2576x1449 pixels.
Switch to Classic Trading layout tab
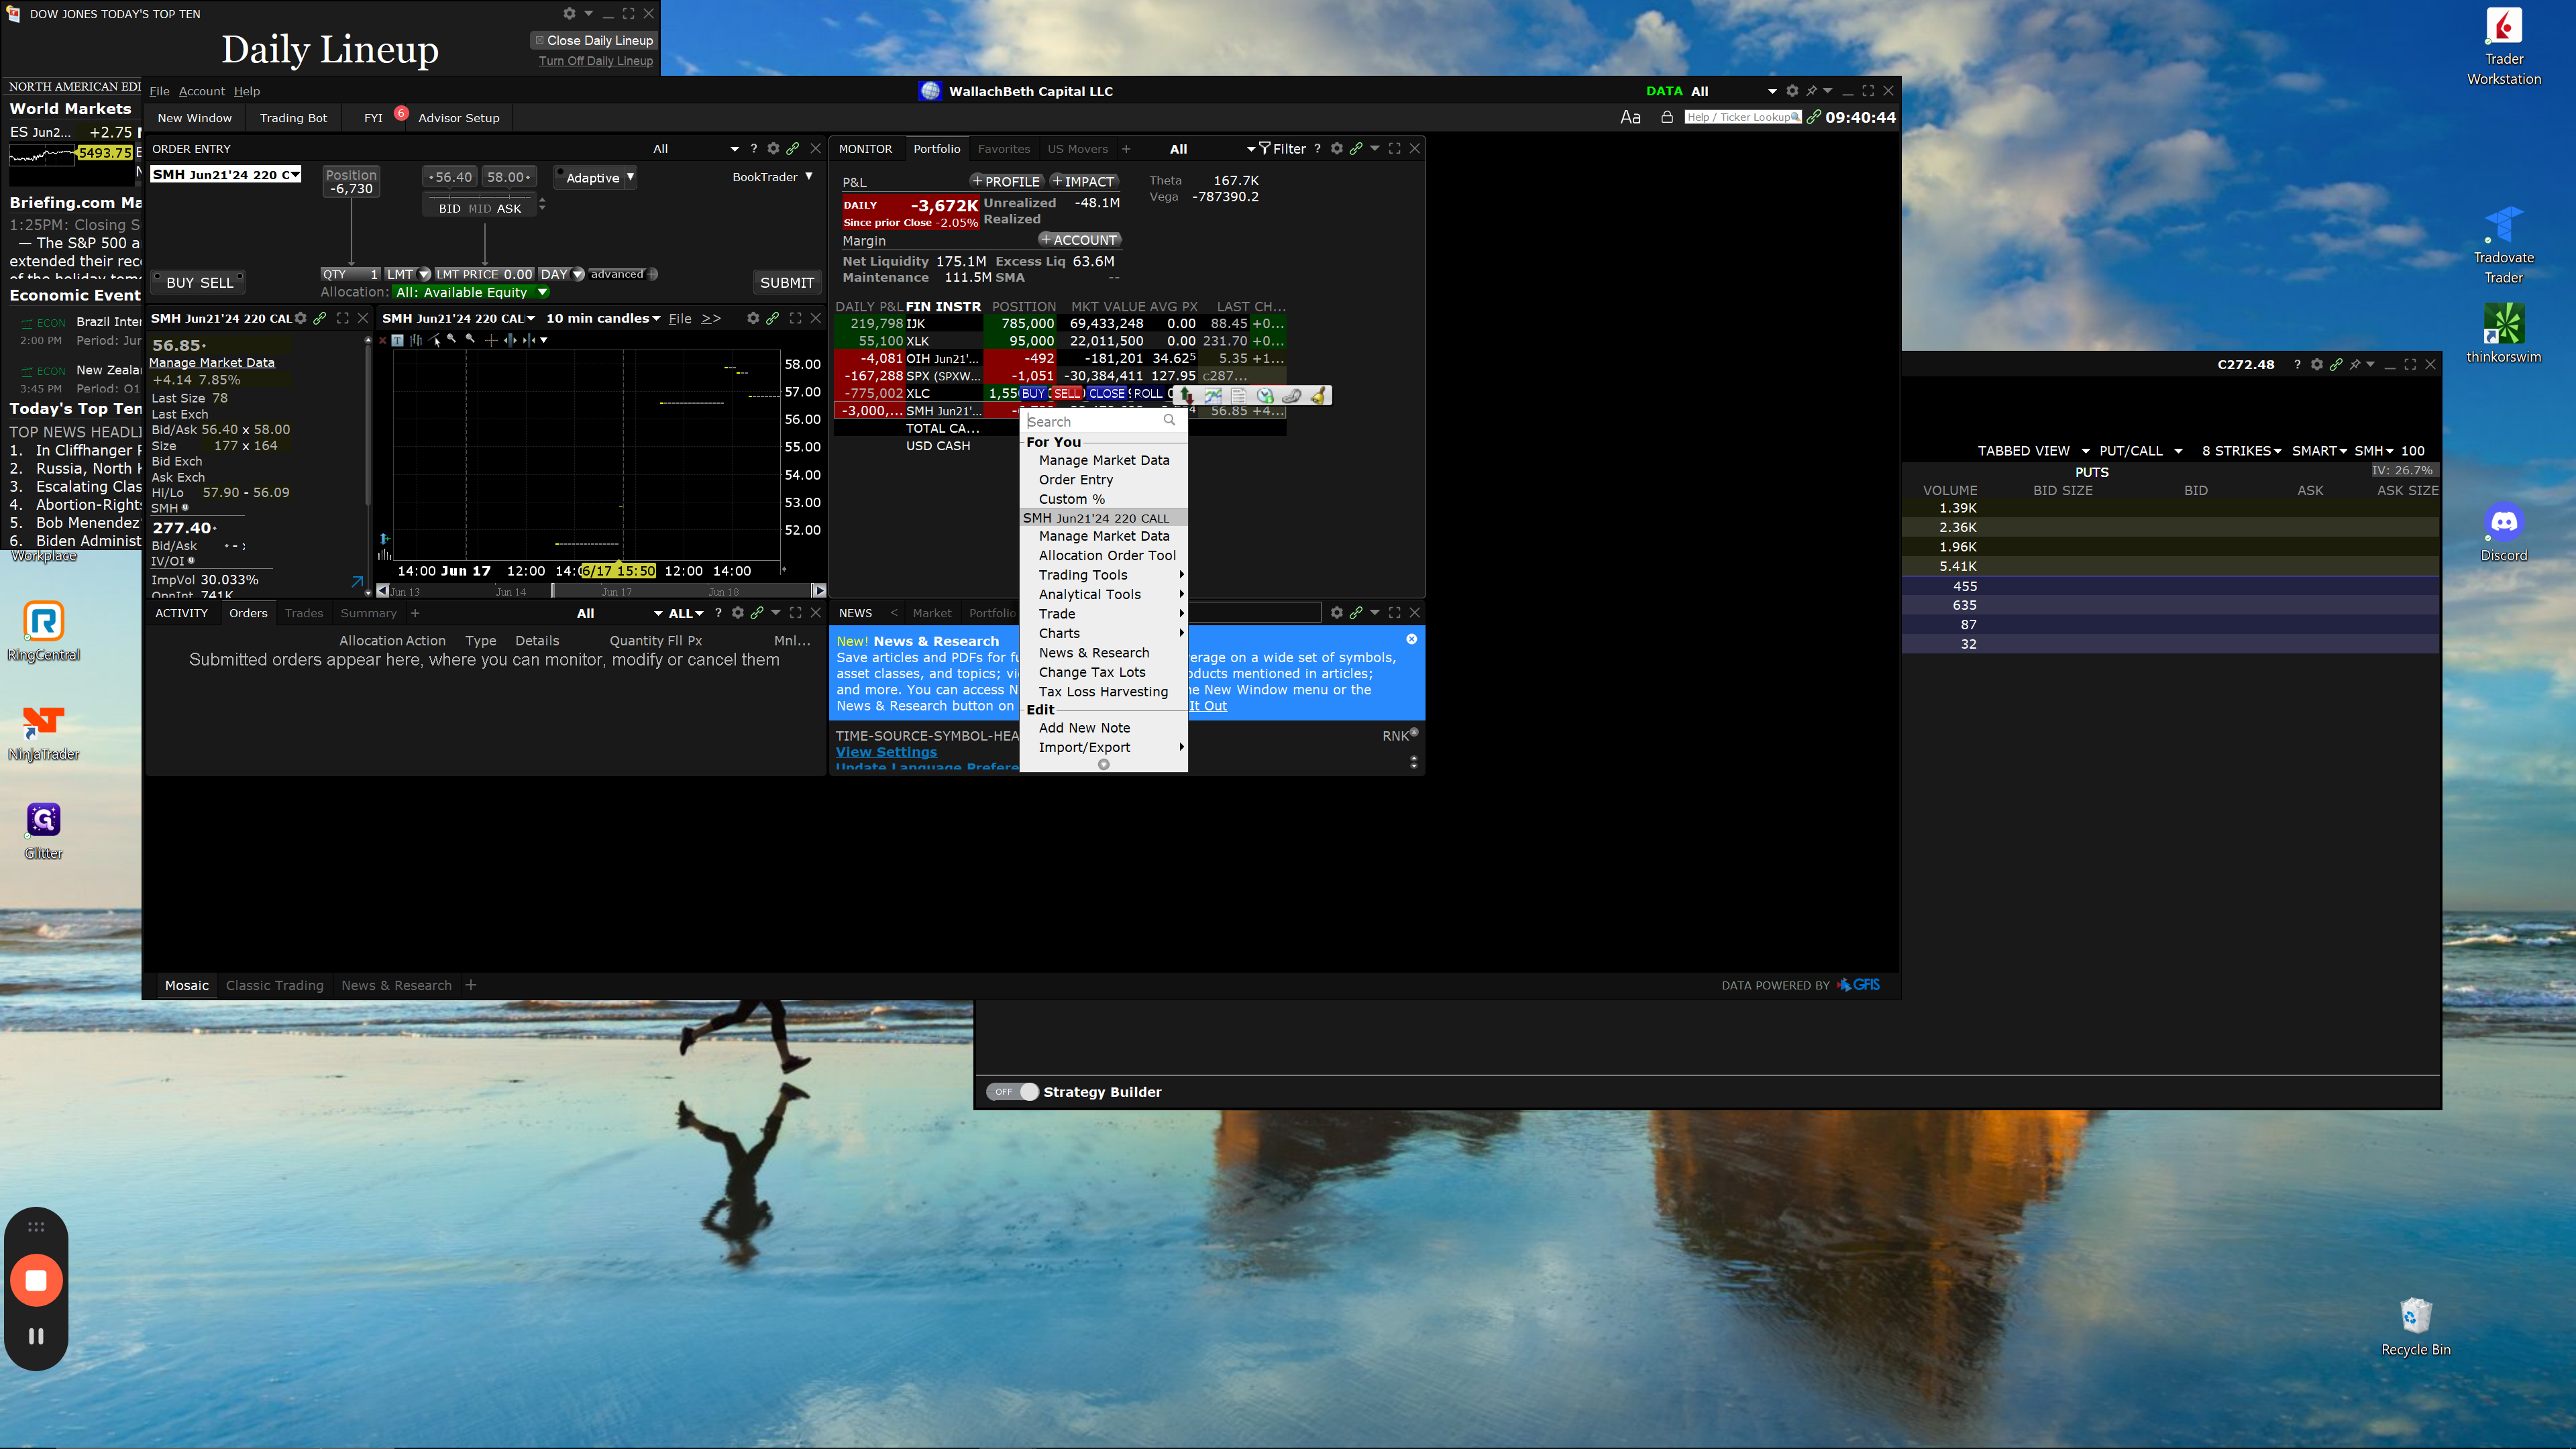pos(275,985)
